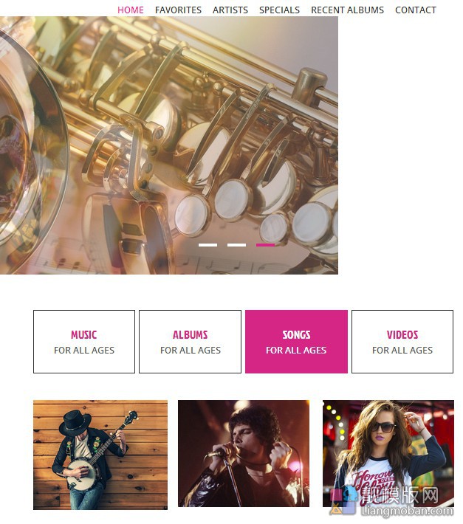Open the singer with microphone thumbnail
This screenshot has width=463, height=524.
tap(244, 453)
